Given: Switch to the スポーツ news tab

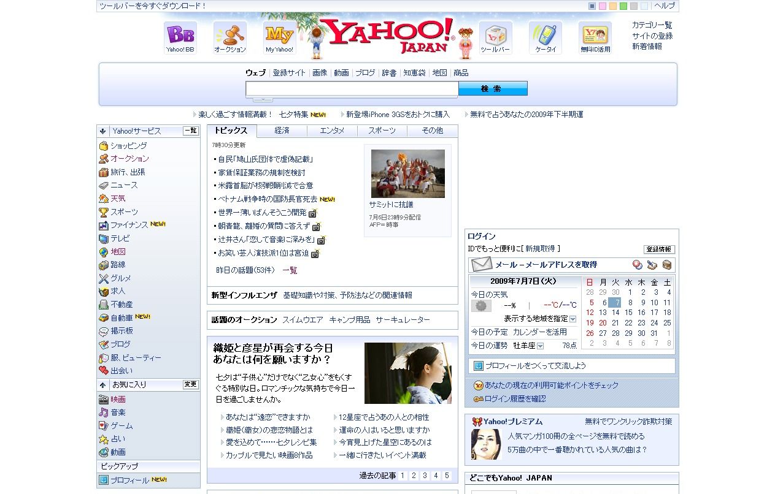Looking at the screenshot, I should pyautogui.click(x=382, y=131).
